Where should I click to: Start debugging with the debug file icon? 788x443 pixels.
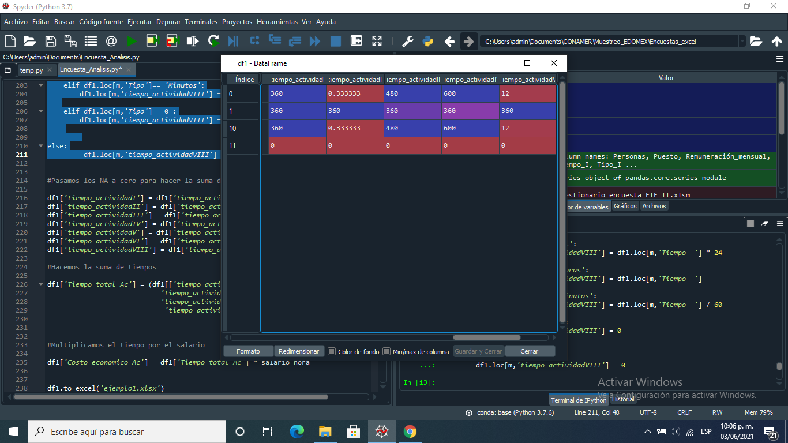point(234,41)
